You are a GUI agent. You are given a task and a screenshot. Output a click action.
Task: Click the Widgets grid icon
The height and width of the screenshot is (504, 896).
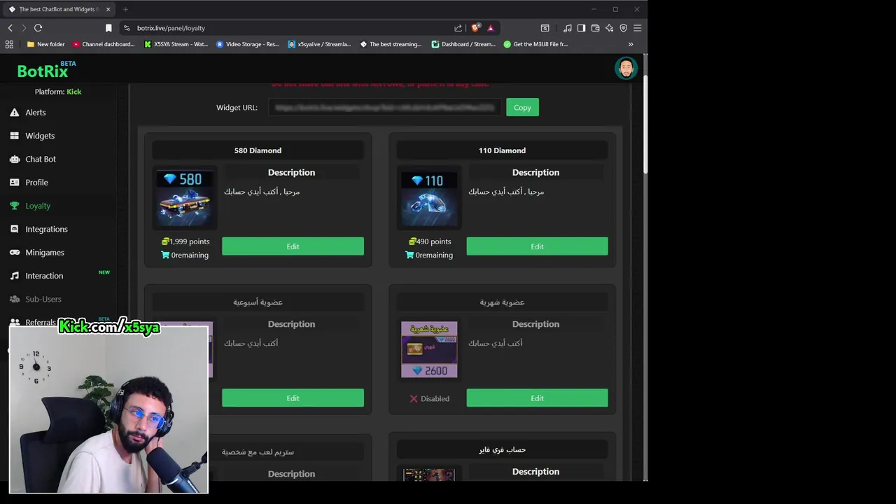15,136
